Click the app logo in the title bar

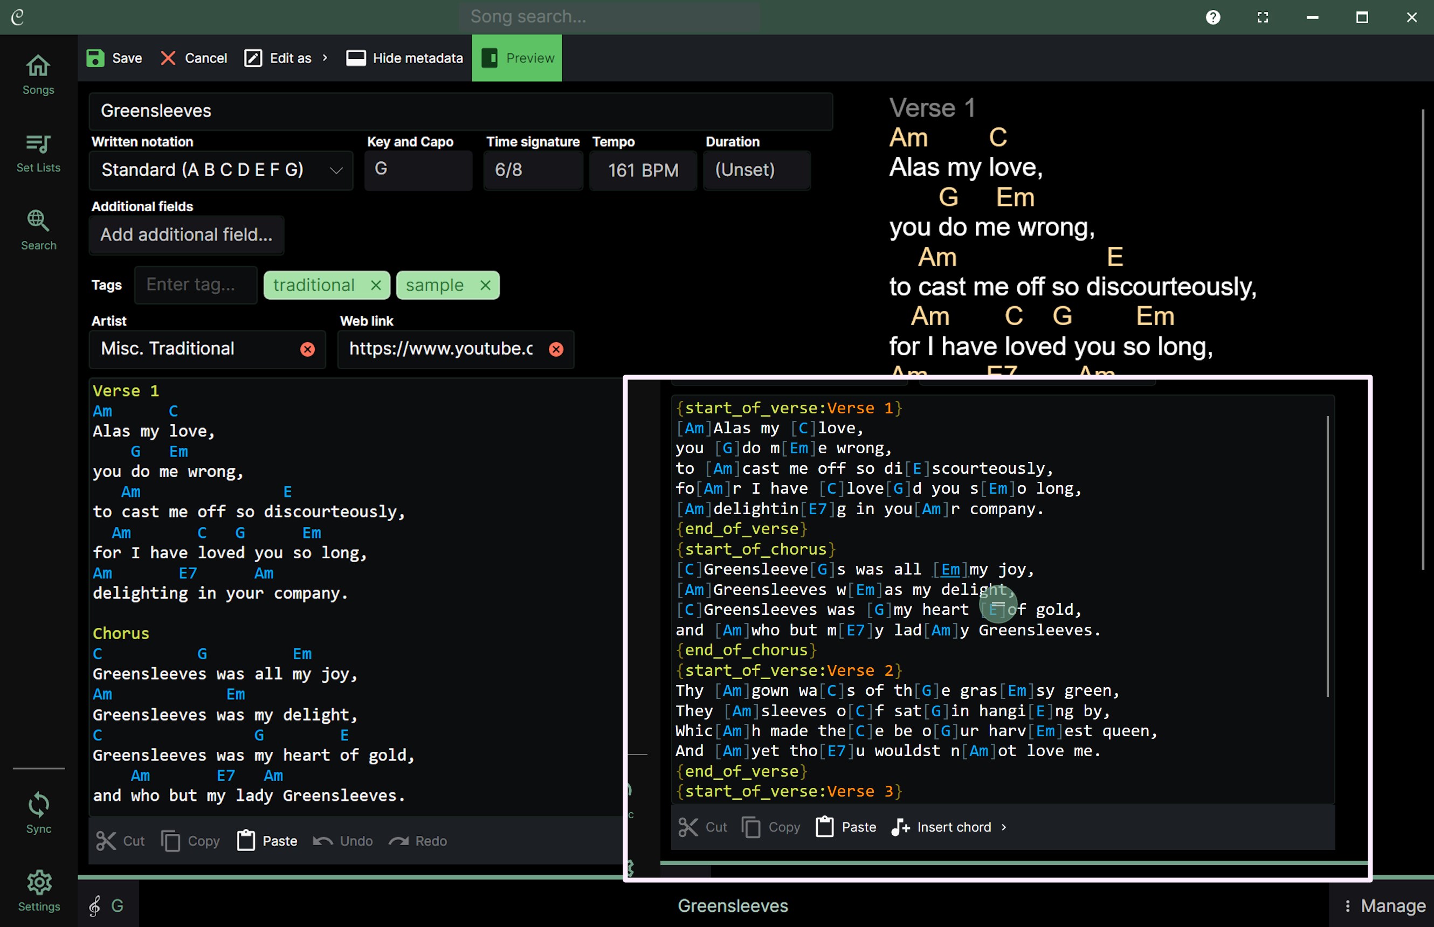[17, 17]
